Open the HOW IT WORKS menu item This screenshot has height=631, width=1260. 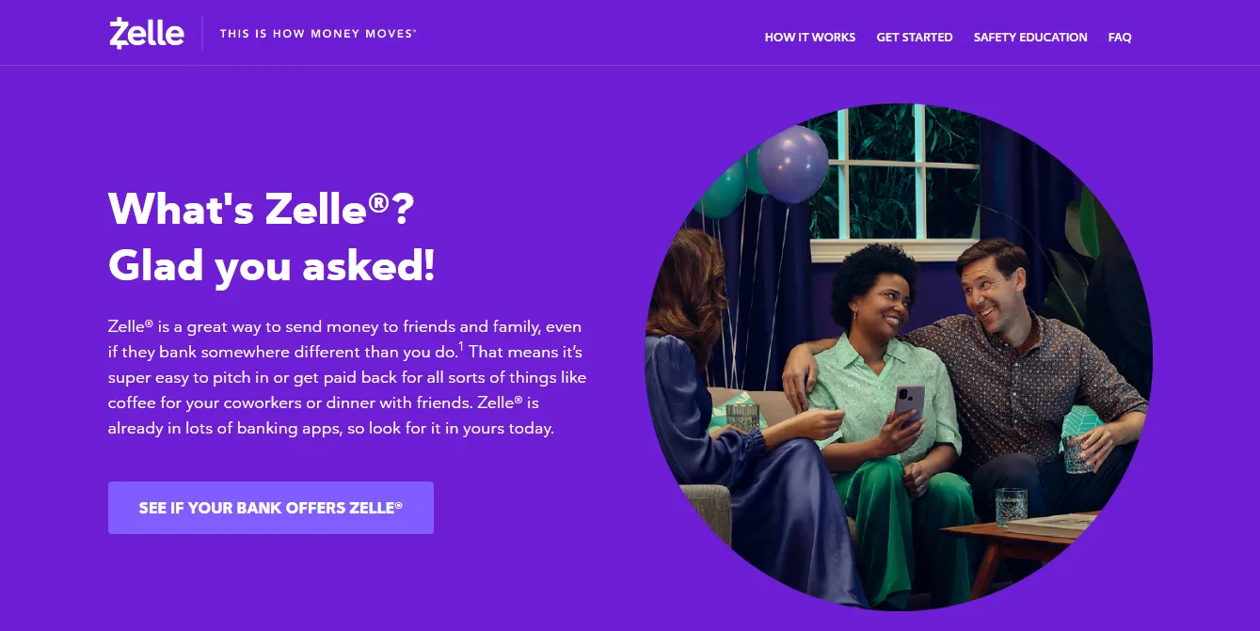[810, 38]
